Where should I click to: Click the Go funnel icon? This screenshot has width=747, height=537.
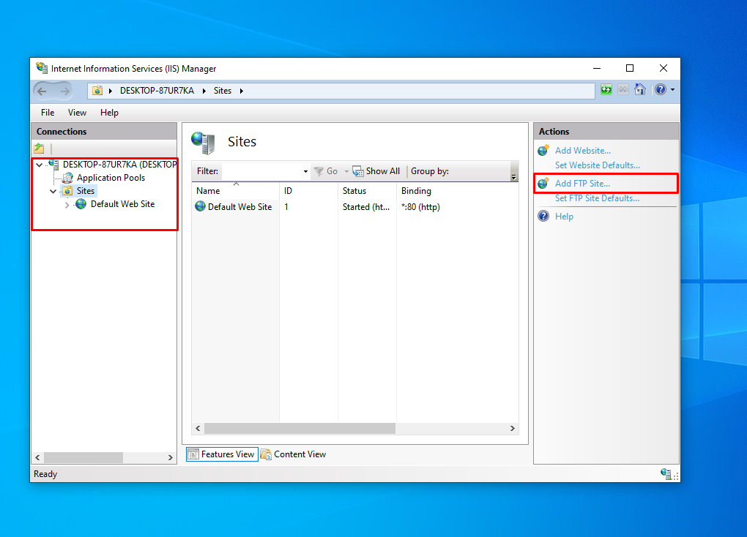[x=319, y=171]
